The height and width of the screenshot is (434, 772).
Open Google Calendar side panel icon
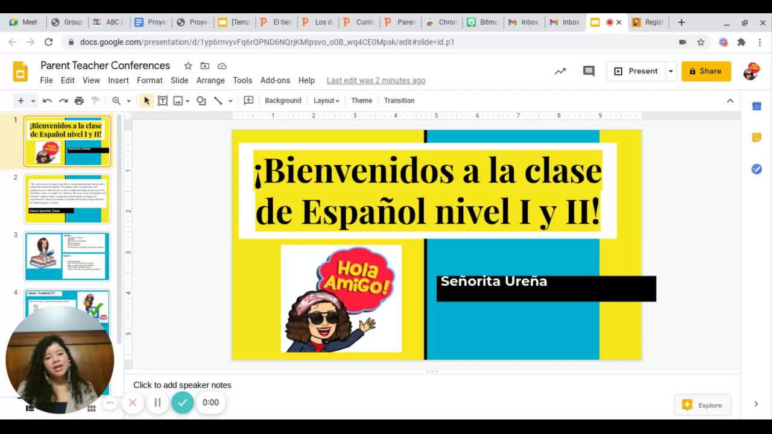[756, 107]
